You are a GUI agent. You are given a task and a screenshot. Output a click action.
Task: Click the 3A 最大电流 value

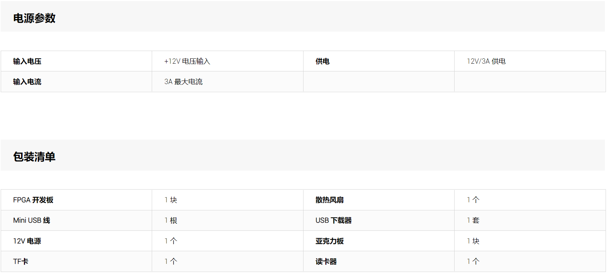pyautogui.click(x=183, y=82)
